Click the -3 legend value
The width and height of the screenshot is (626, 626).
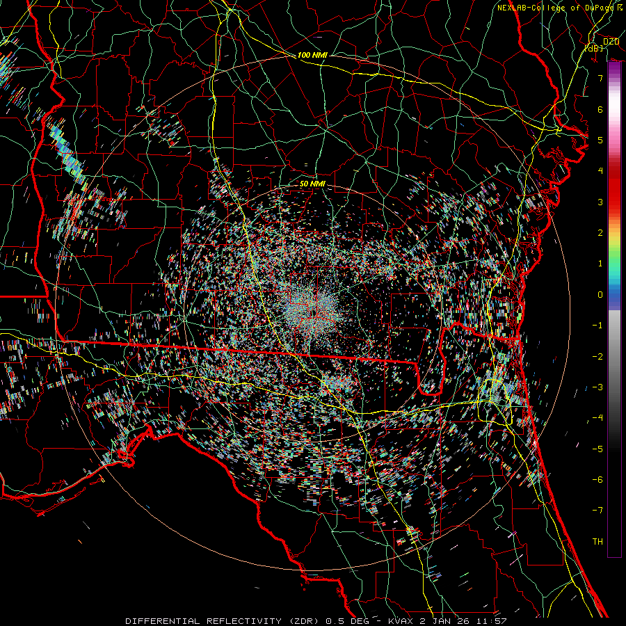click(597, 387)
